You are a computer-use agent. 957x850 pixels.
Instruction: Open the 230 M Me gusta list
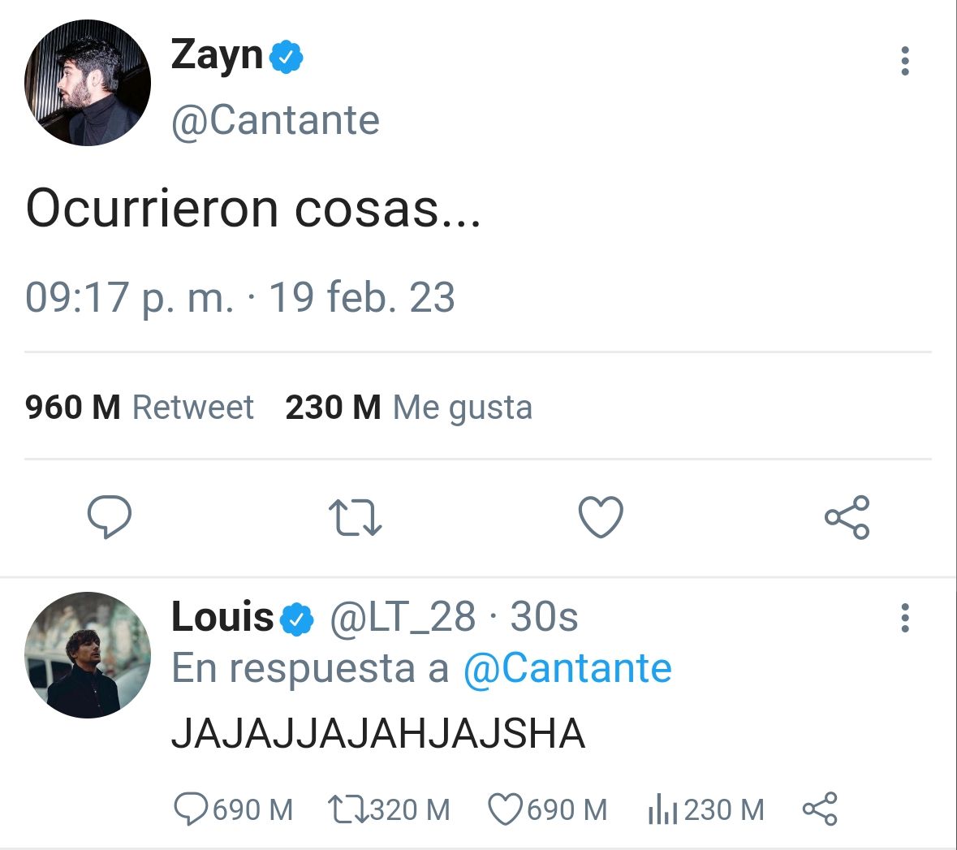(x=409, y=408)
